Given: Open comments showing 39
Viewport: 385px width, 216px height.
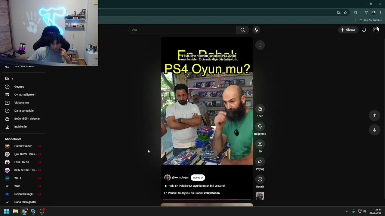Looking at the screenshot, I should (x=260, y=144).
